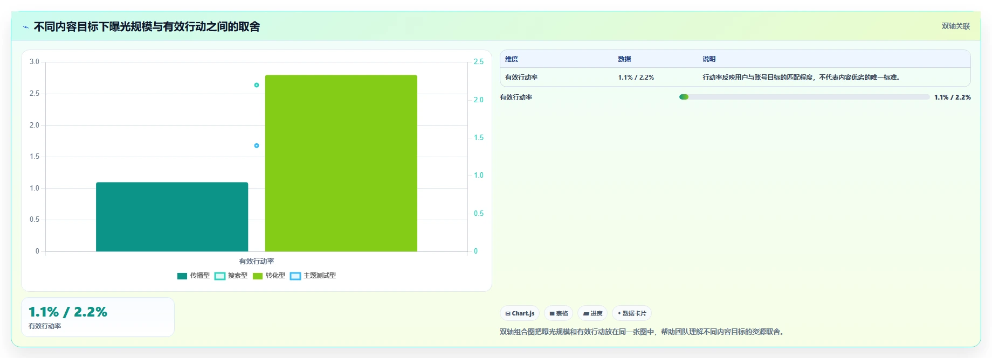Click the 有效行动率 x-axis label under the chart

[257, 261]
